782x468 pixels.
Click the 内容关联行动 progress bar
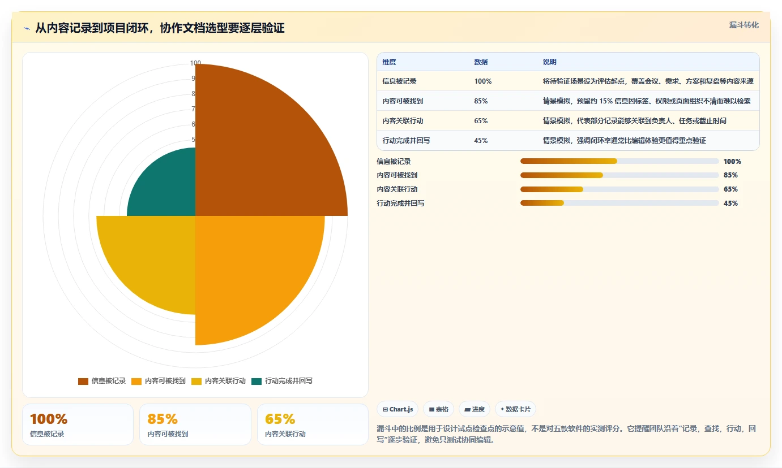tap(619, 189)
